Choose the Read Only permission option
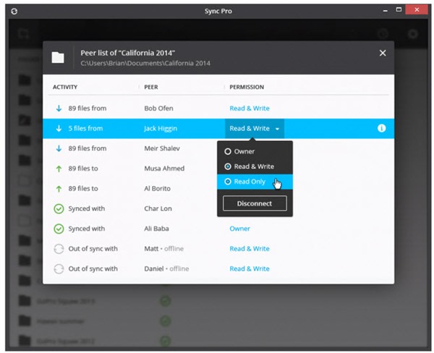This screenshot has height=353, width=434. point(255,182)
